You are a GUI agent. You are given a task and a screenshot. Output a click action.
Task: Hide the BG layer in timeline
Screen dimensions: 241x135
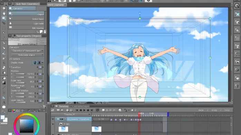click(x=53, y=124)
